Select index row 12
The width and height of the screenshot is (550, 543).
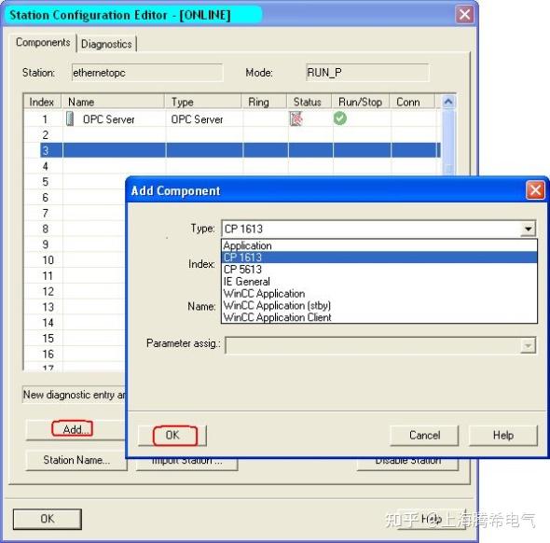tap(75, 291)
